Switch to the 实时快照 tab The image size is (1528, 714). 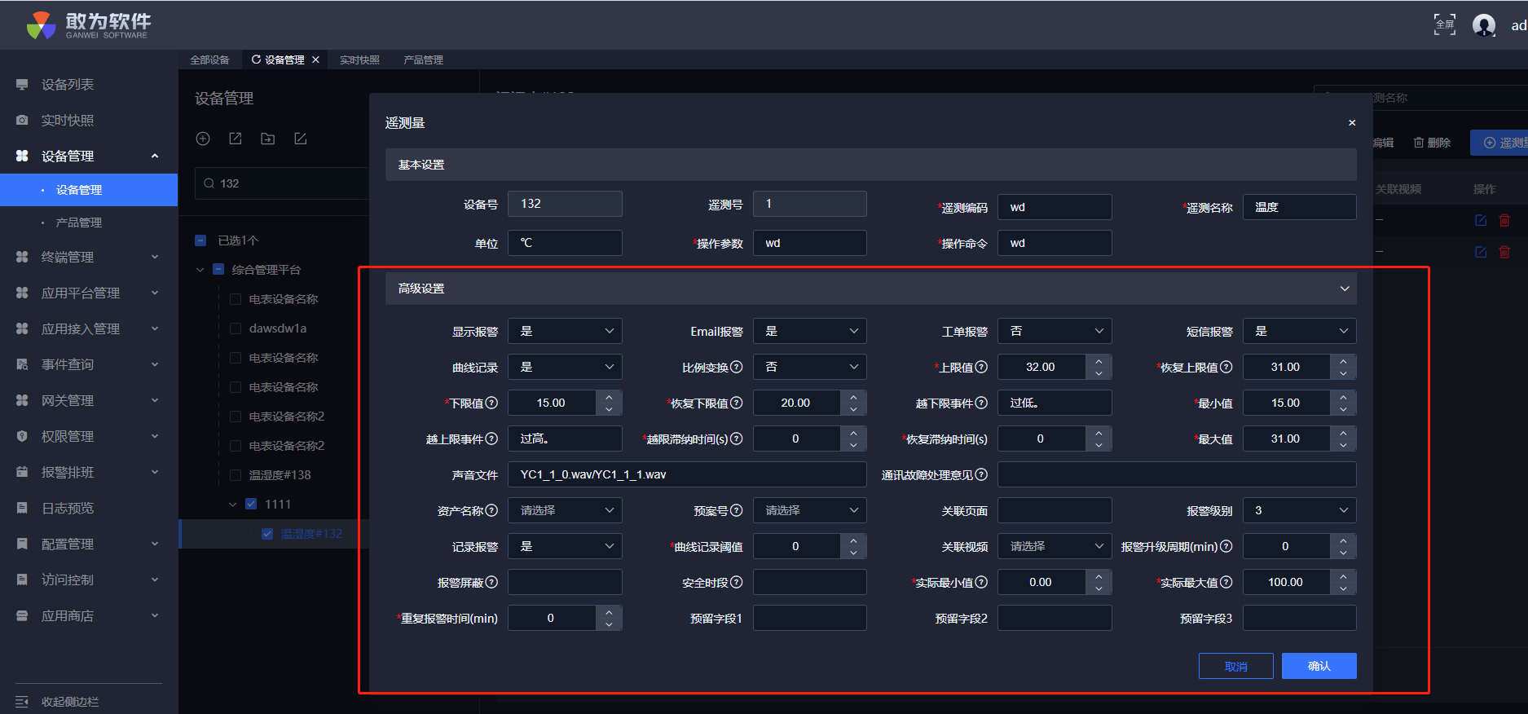point(359,59)
